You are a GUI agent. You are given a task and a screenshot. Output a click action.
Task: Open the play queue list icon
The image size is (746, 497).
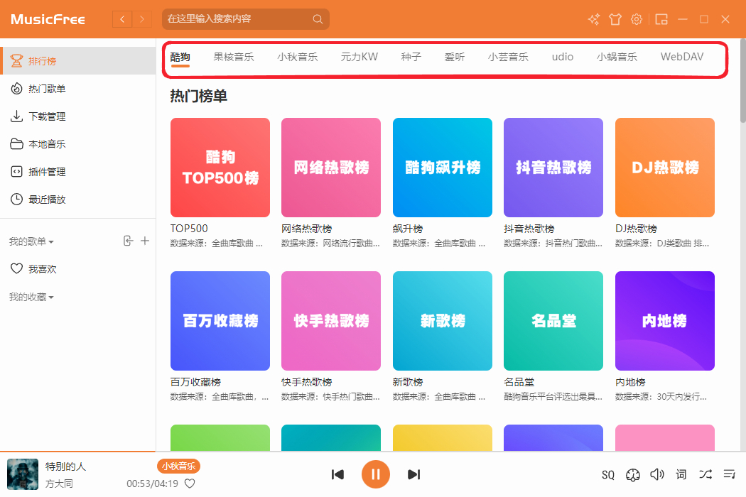point(730,474)
